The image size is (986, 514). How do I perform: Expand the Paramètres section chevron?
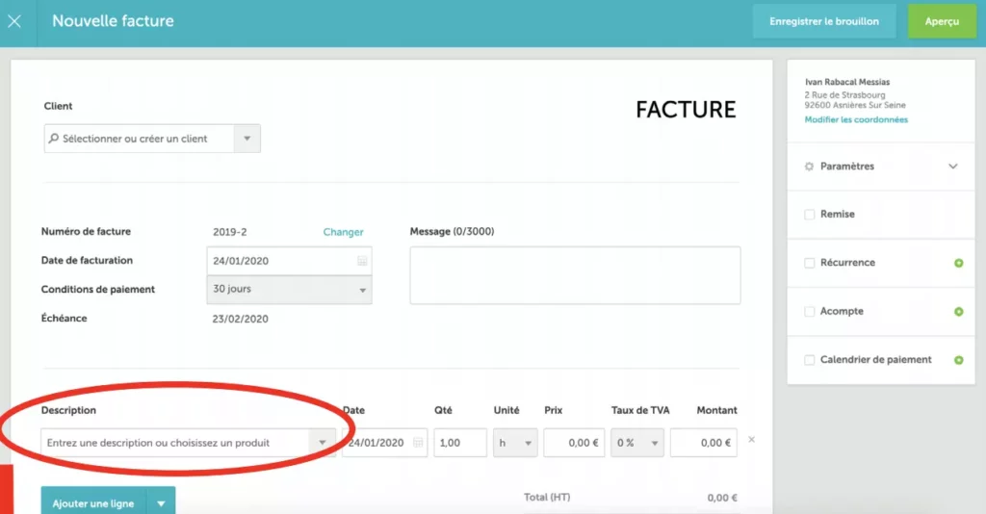point(953,167)
